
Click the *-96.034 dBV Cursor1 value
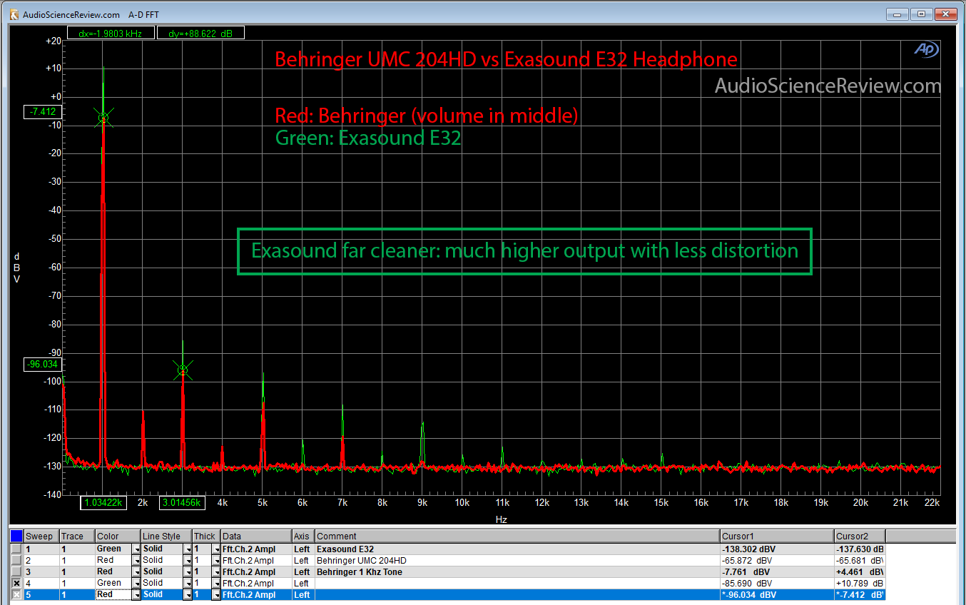click(777, 594)
